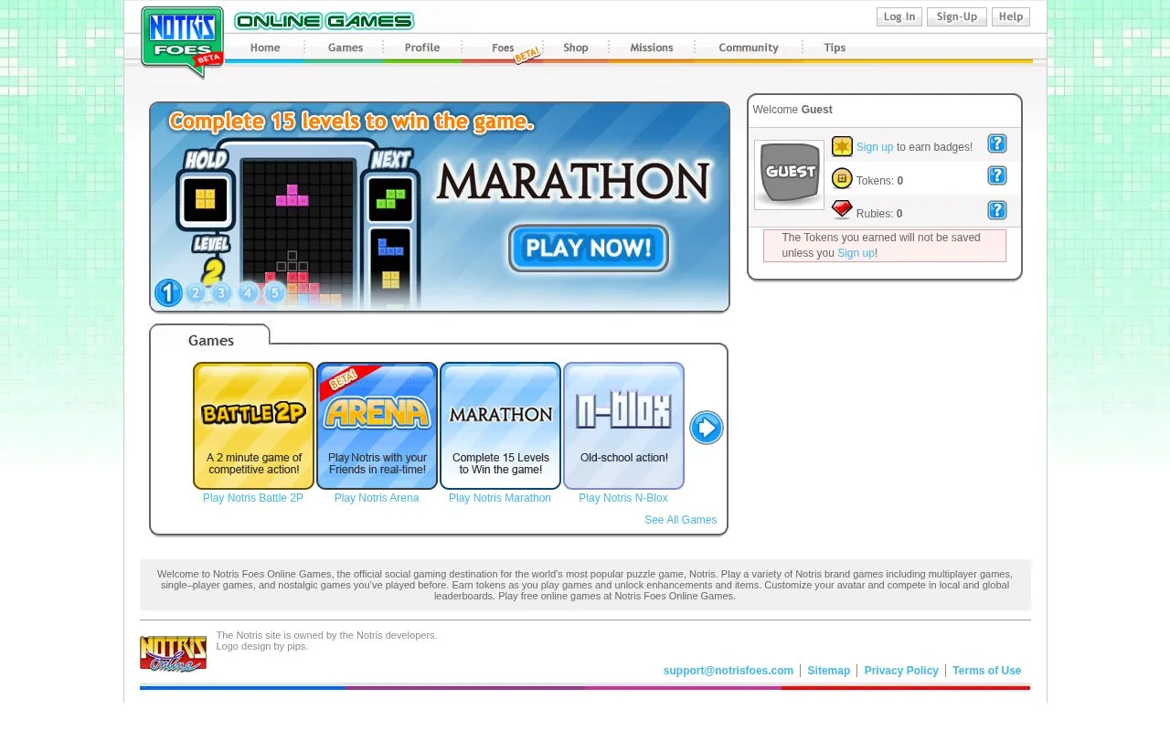
Task: Select the N-Blox game thumbnail
Action: pyautogui.click(x=623, y=426)
